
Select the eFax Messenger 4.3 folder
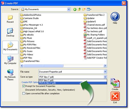tap(32, 25)
